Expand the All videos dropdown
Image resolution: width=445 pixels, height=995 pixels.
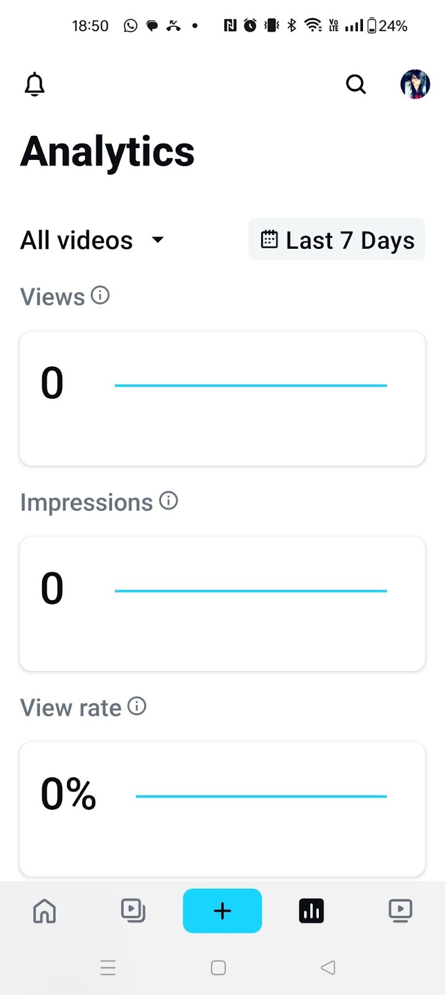(x=77, y=240)
